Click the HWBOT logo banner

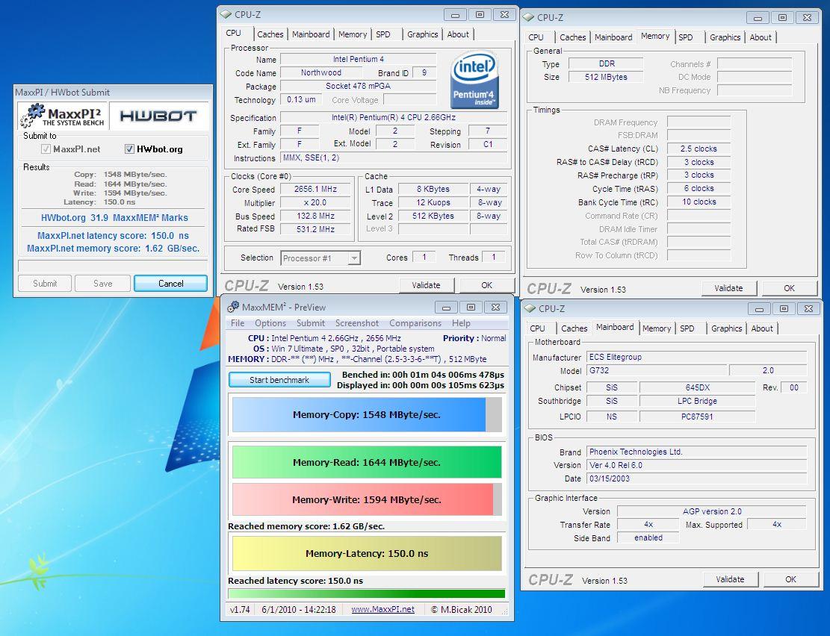158,116
